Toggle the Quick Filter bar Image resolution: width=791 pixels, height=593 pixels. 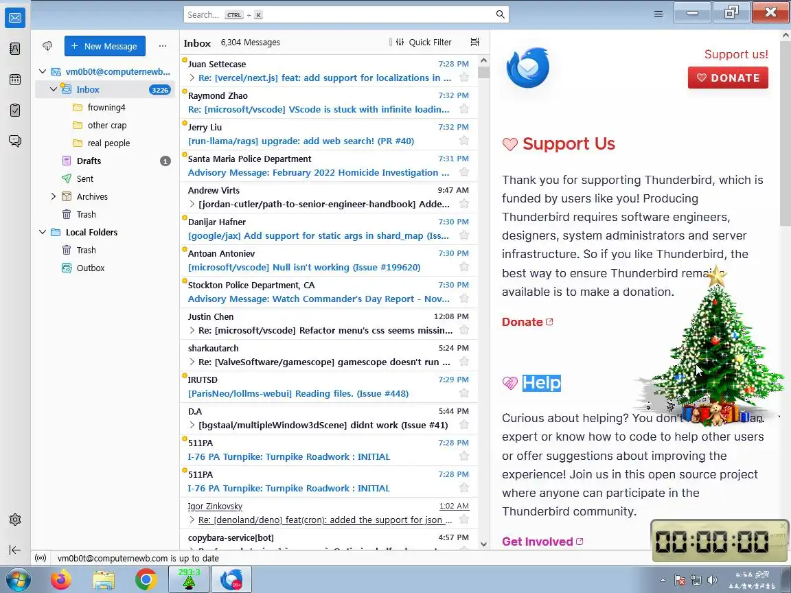tap(424, 43)
